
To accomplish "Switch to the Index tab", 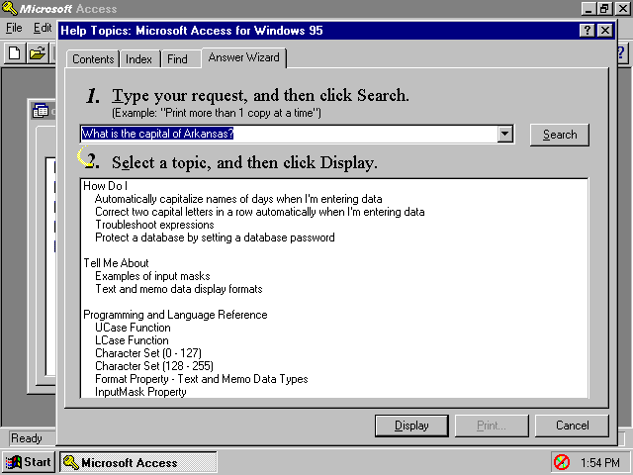I will click(138, 59).
